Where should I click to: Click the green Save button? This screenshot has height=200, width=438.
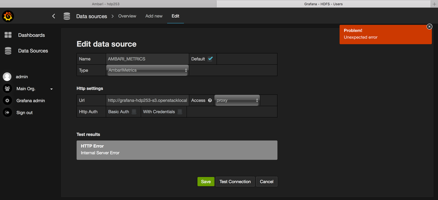tap(206, 182)
